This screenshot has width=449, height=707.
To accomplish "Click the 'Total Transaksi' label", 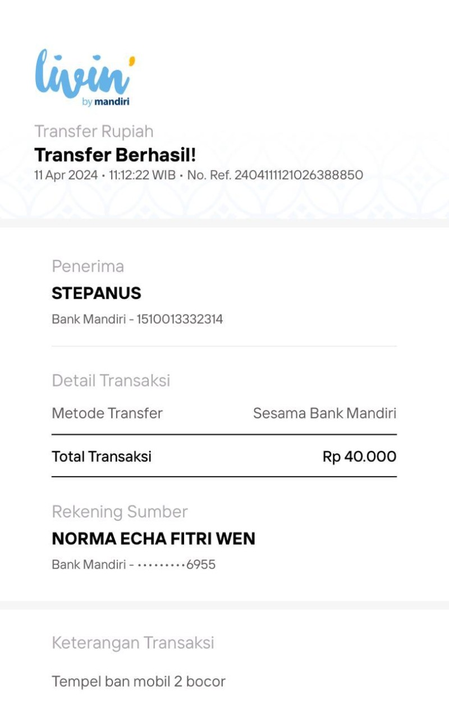I will tap(102, 456).
